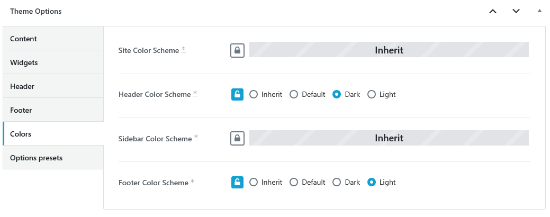
Task: Open the Widgets tab
Action: (53, 62)
